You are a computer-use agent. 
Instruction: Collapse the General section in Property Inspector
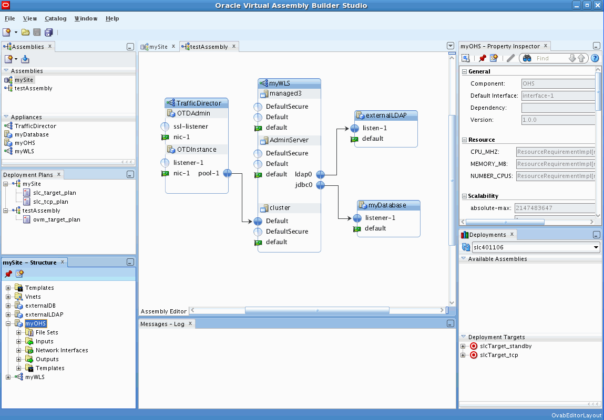coord(465,71)
